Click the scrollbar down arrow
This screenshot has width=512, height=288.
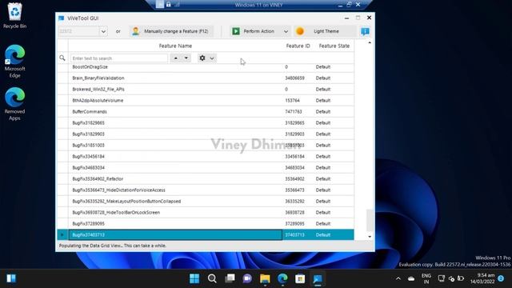point(370,237)
